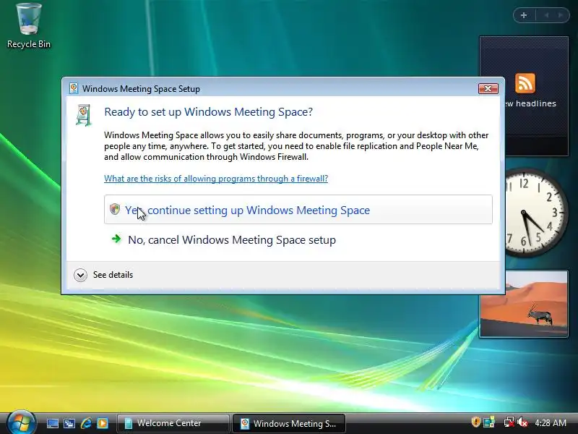578x434 pixels.
Task: Click the sidebar previous gadgets page arrow
Action: (546, 15)
